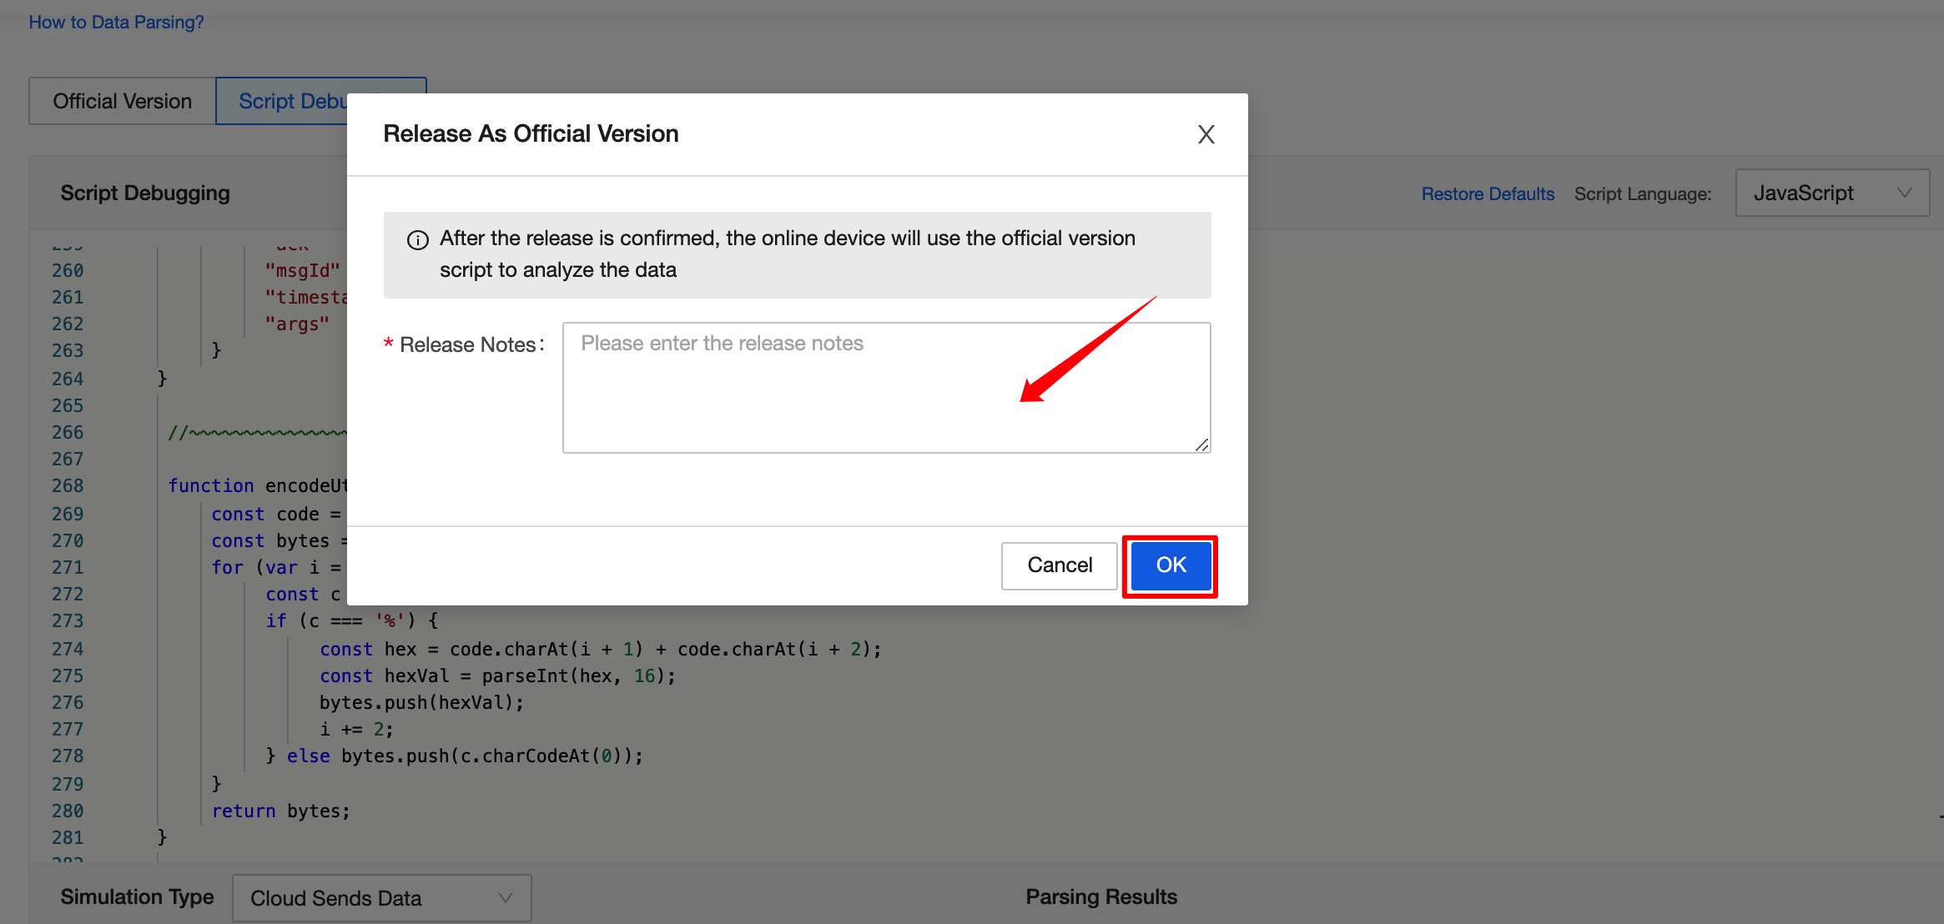Viewport: 1944px width, 924px height.
Task: Close the Release As Official Version dialog
Action: click(1205, 134)
